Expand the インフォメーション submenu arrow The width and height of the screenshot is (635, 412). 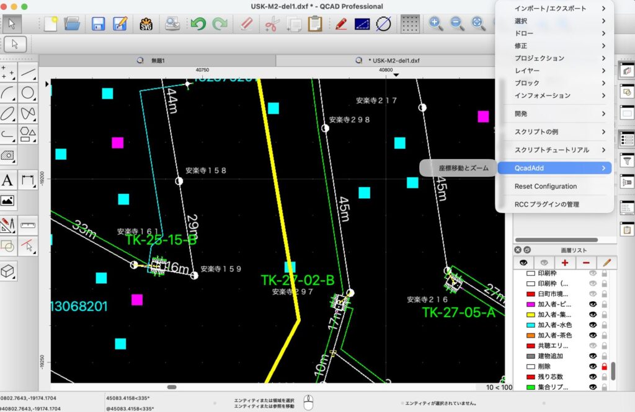(603, 95)
